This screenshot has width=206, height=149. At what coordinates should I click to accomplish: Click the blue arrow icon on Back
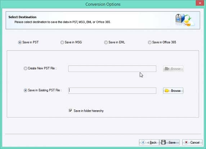click(143, 142)
